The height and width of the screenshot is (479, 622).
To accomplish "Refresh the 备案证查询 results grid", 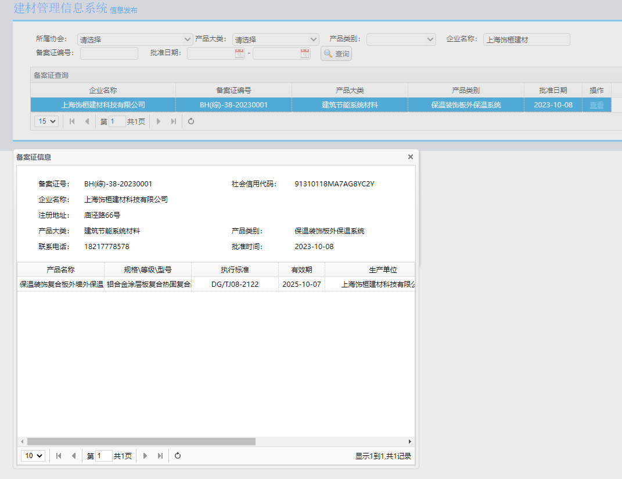I will (x=191, y=121).
